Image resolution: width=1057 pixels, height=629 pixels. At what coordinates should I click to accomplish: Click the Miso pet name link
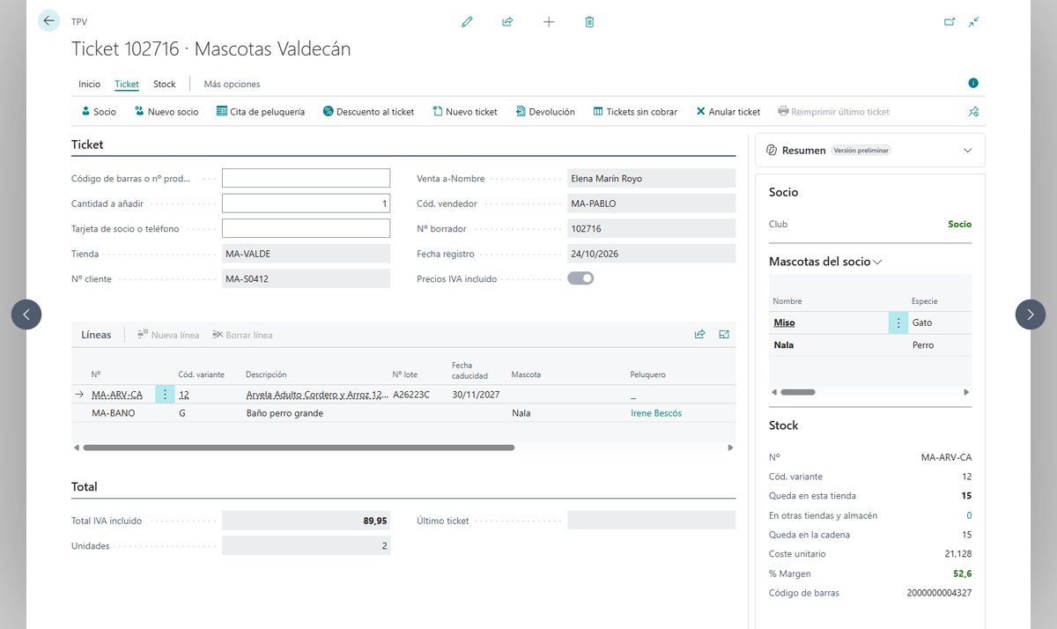pyautogui.click(x=784, y=322)
